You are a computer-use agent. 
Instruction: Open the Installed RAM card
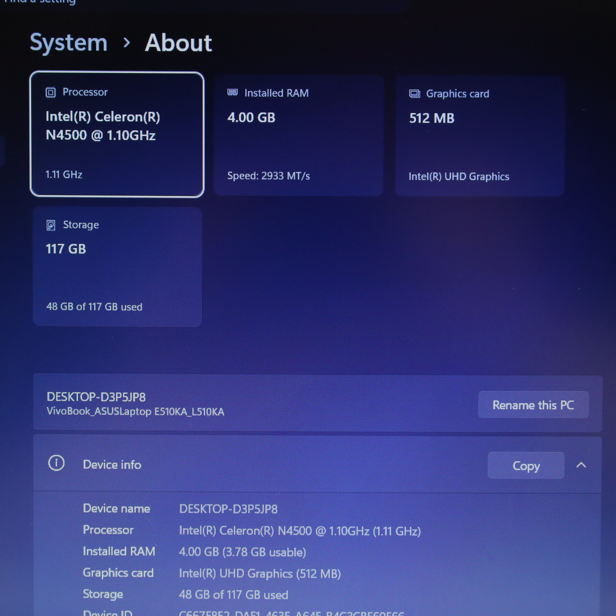coord(298,136)
